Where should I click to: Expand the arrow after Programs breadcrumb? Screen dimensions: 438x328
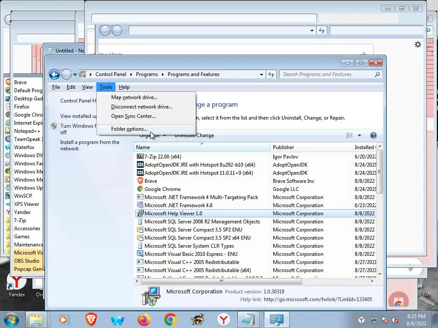[163, 74]
